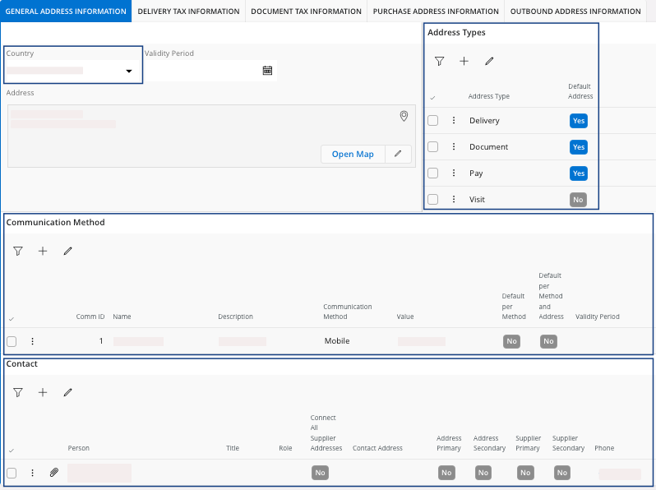Click the Open Map button
This screenshot has height=490, width=656.
click(353, 155)
